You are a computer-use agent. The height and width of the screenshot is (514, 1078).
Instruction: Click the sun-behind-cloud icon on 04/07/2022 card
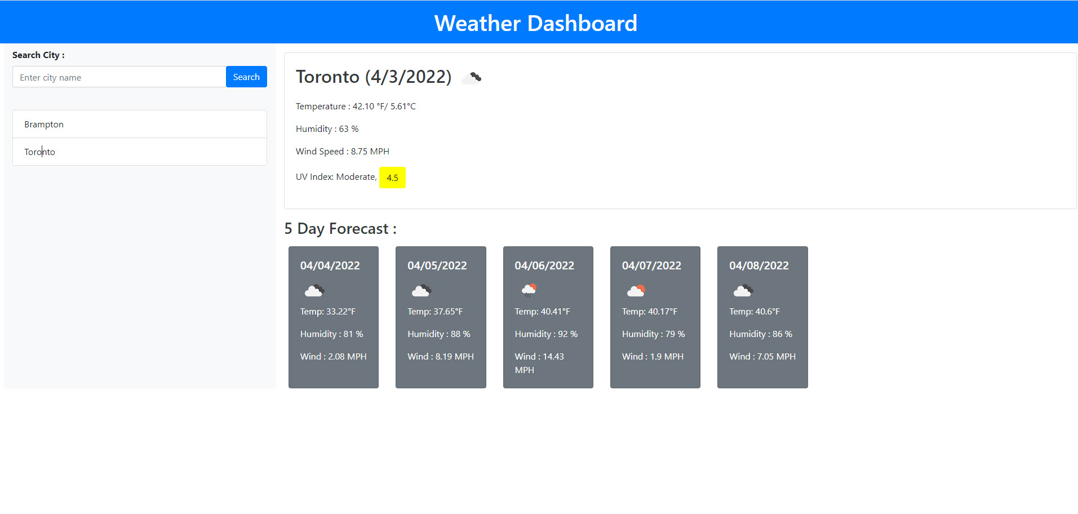coord(636,290)
